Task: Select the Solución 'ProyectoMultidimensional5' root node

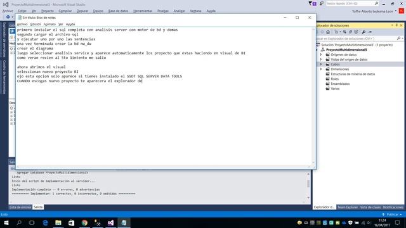Action: tap(357, 45)
